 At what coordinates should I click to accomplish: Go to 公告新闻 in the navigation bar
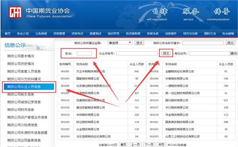(41, 33)
